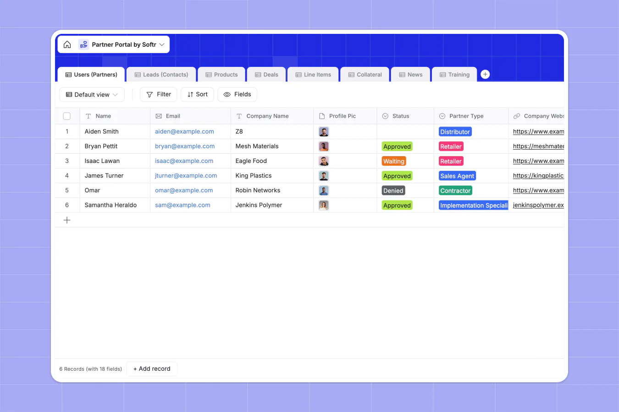
Task: Open the isaac@example.com email link
Action: (x=184, y=161)
